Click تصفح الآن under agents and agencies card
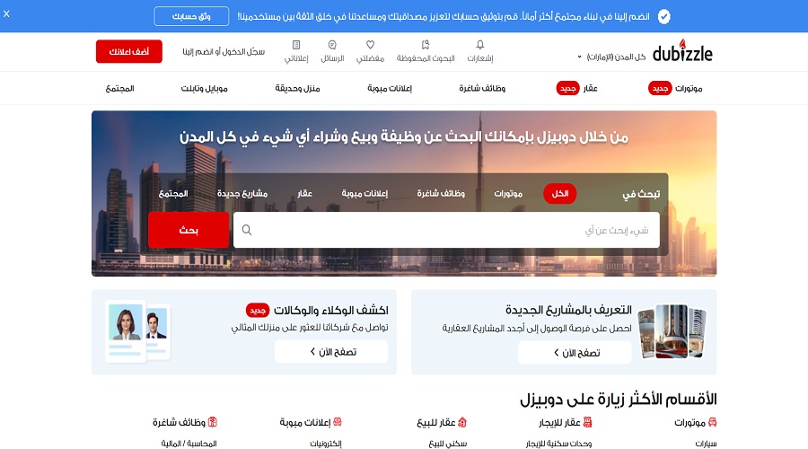 (x=330, y=352)
